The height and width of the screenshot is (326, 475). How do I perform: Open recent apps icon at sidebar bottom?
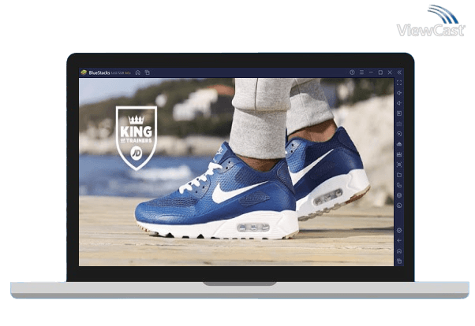[x=399, y=261]
